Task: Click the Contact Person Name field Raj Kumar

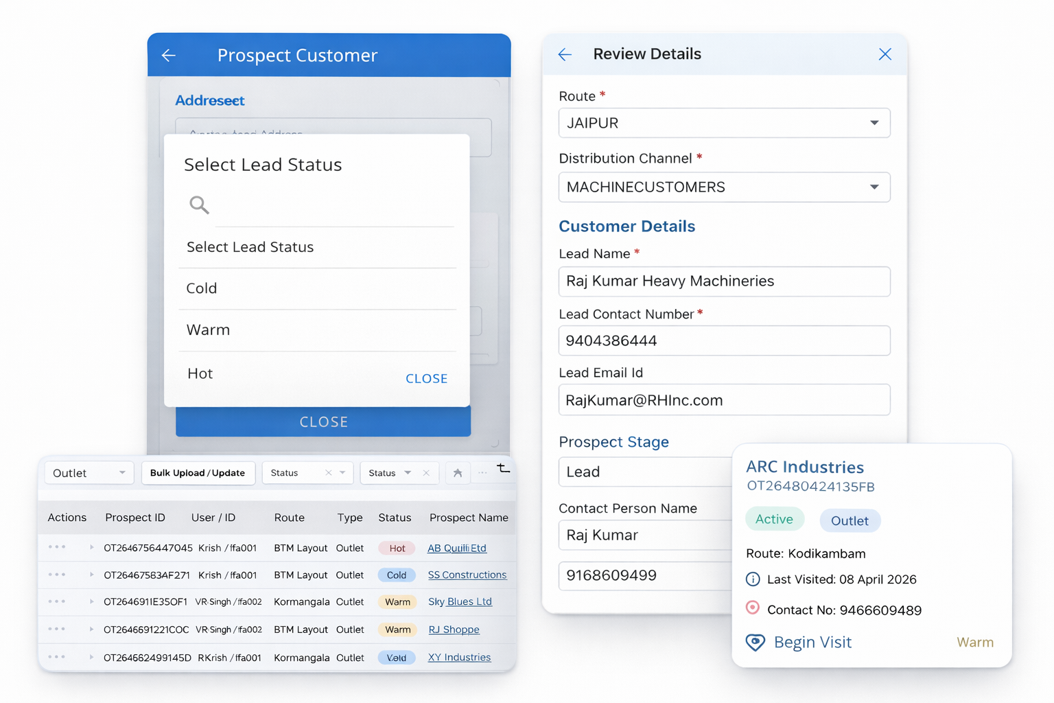Action: point(645,535)
